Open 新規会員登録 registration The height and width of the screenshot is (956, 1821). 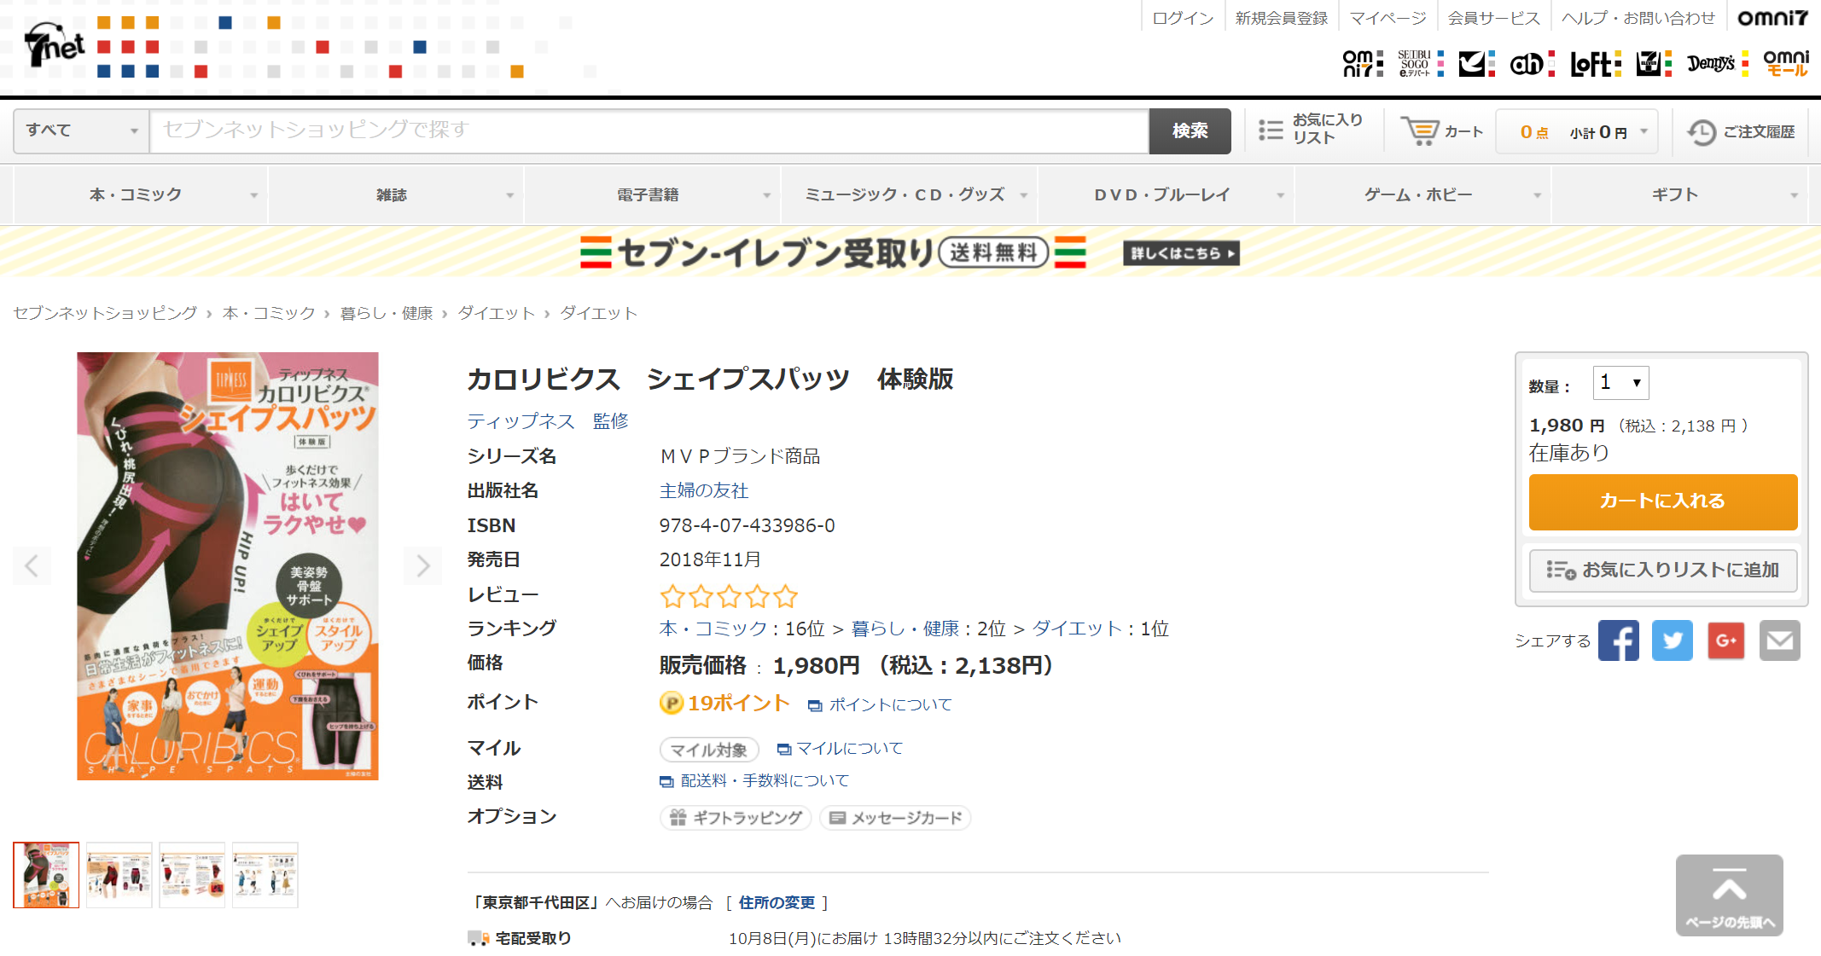click(1282, 18)
